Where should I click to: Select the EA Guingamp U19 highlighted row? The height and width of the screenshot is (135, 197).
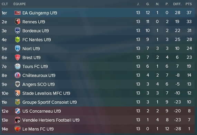pos(98,13)
